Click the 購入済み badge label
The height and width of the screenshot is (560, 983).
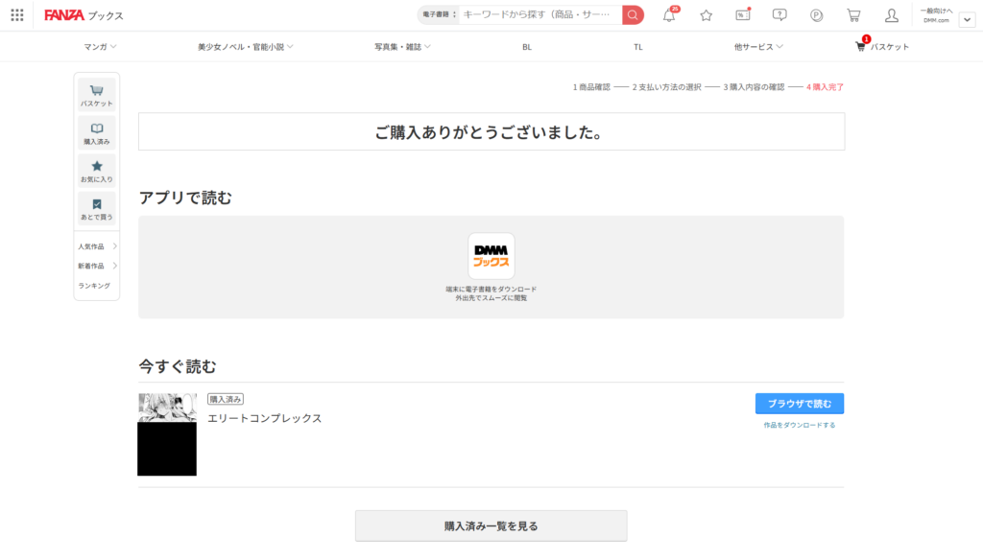tap(225, 399)
